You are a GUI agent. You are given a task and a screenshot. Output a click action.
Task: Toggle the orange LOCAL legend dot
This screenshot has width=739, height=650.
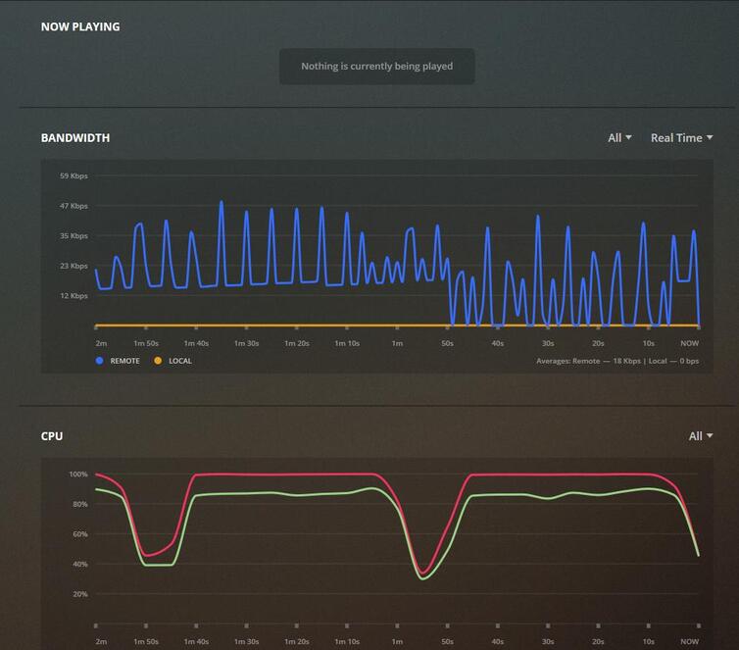pos(158,361)
